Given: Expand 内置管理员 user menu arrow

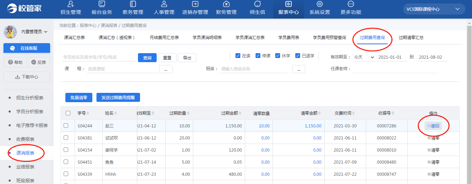Looking at the screenshot, I should click(46, 32).
